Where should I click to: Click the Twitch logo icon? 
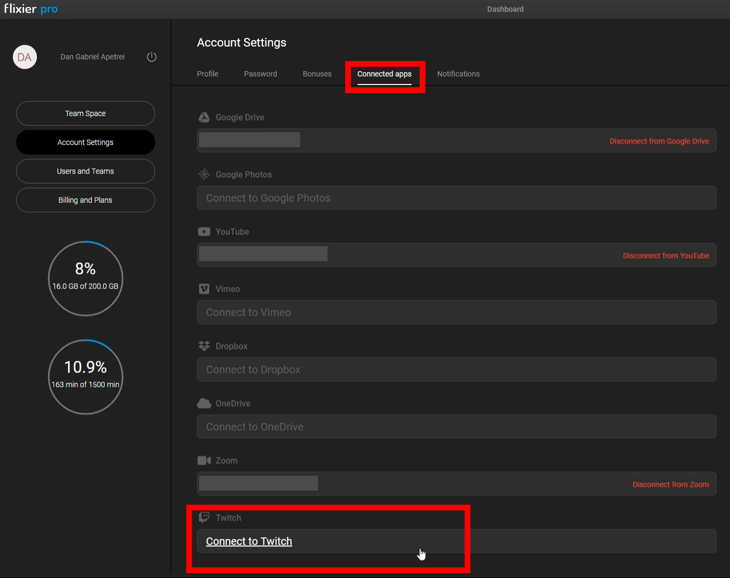(204, 518)
